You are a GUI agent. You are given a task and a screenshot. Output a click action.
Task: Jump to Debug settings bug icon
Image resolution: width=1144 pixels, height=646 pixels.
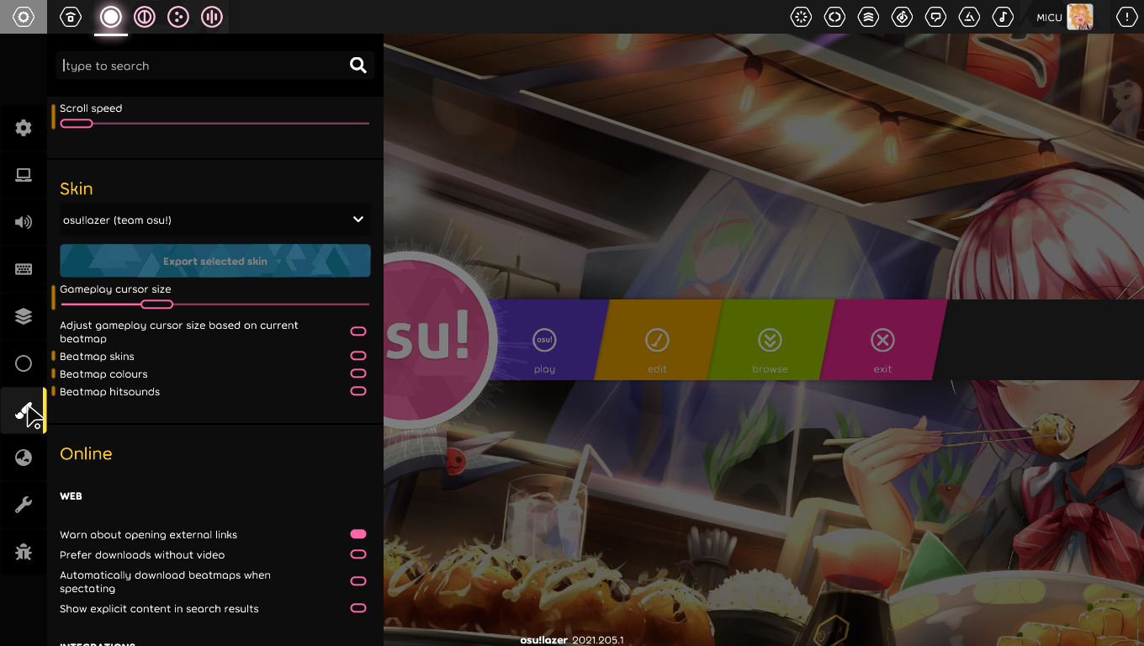click(24, 552)
